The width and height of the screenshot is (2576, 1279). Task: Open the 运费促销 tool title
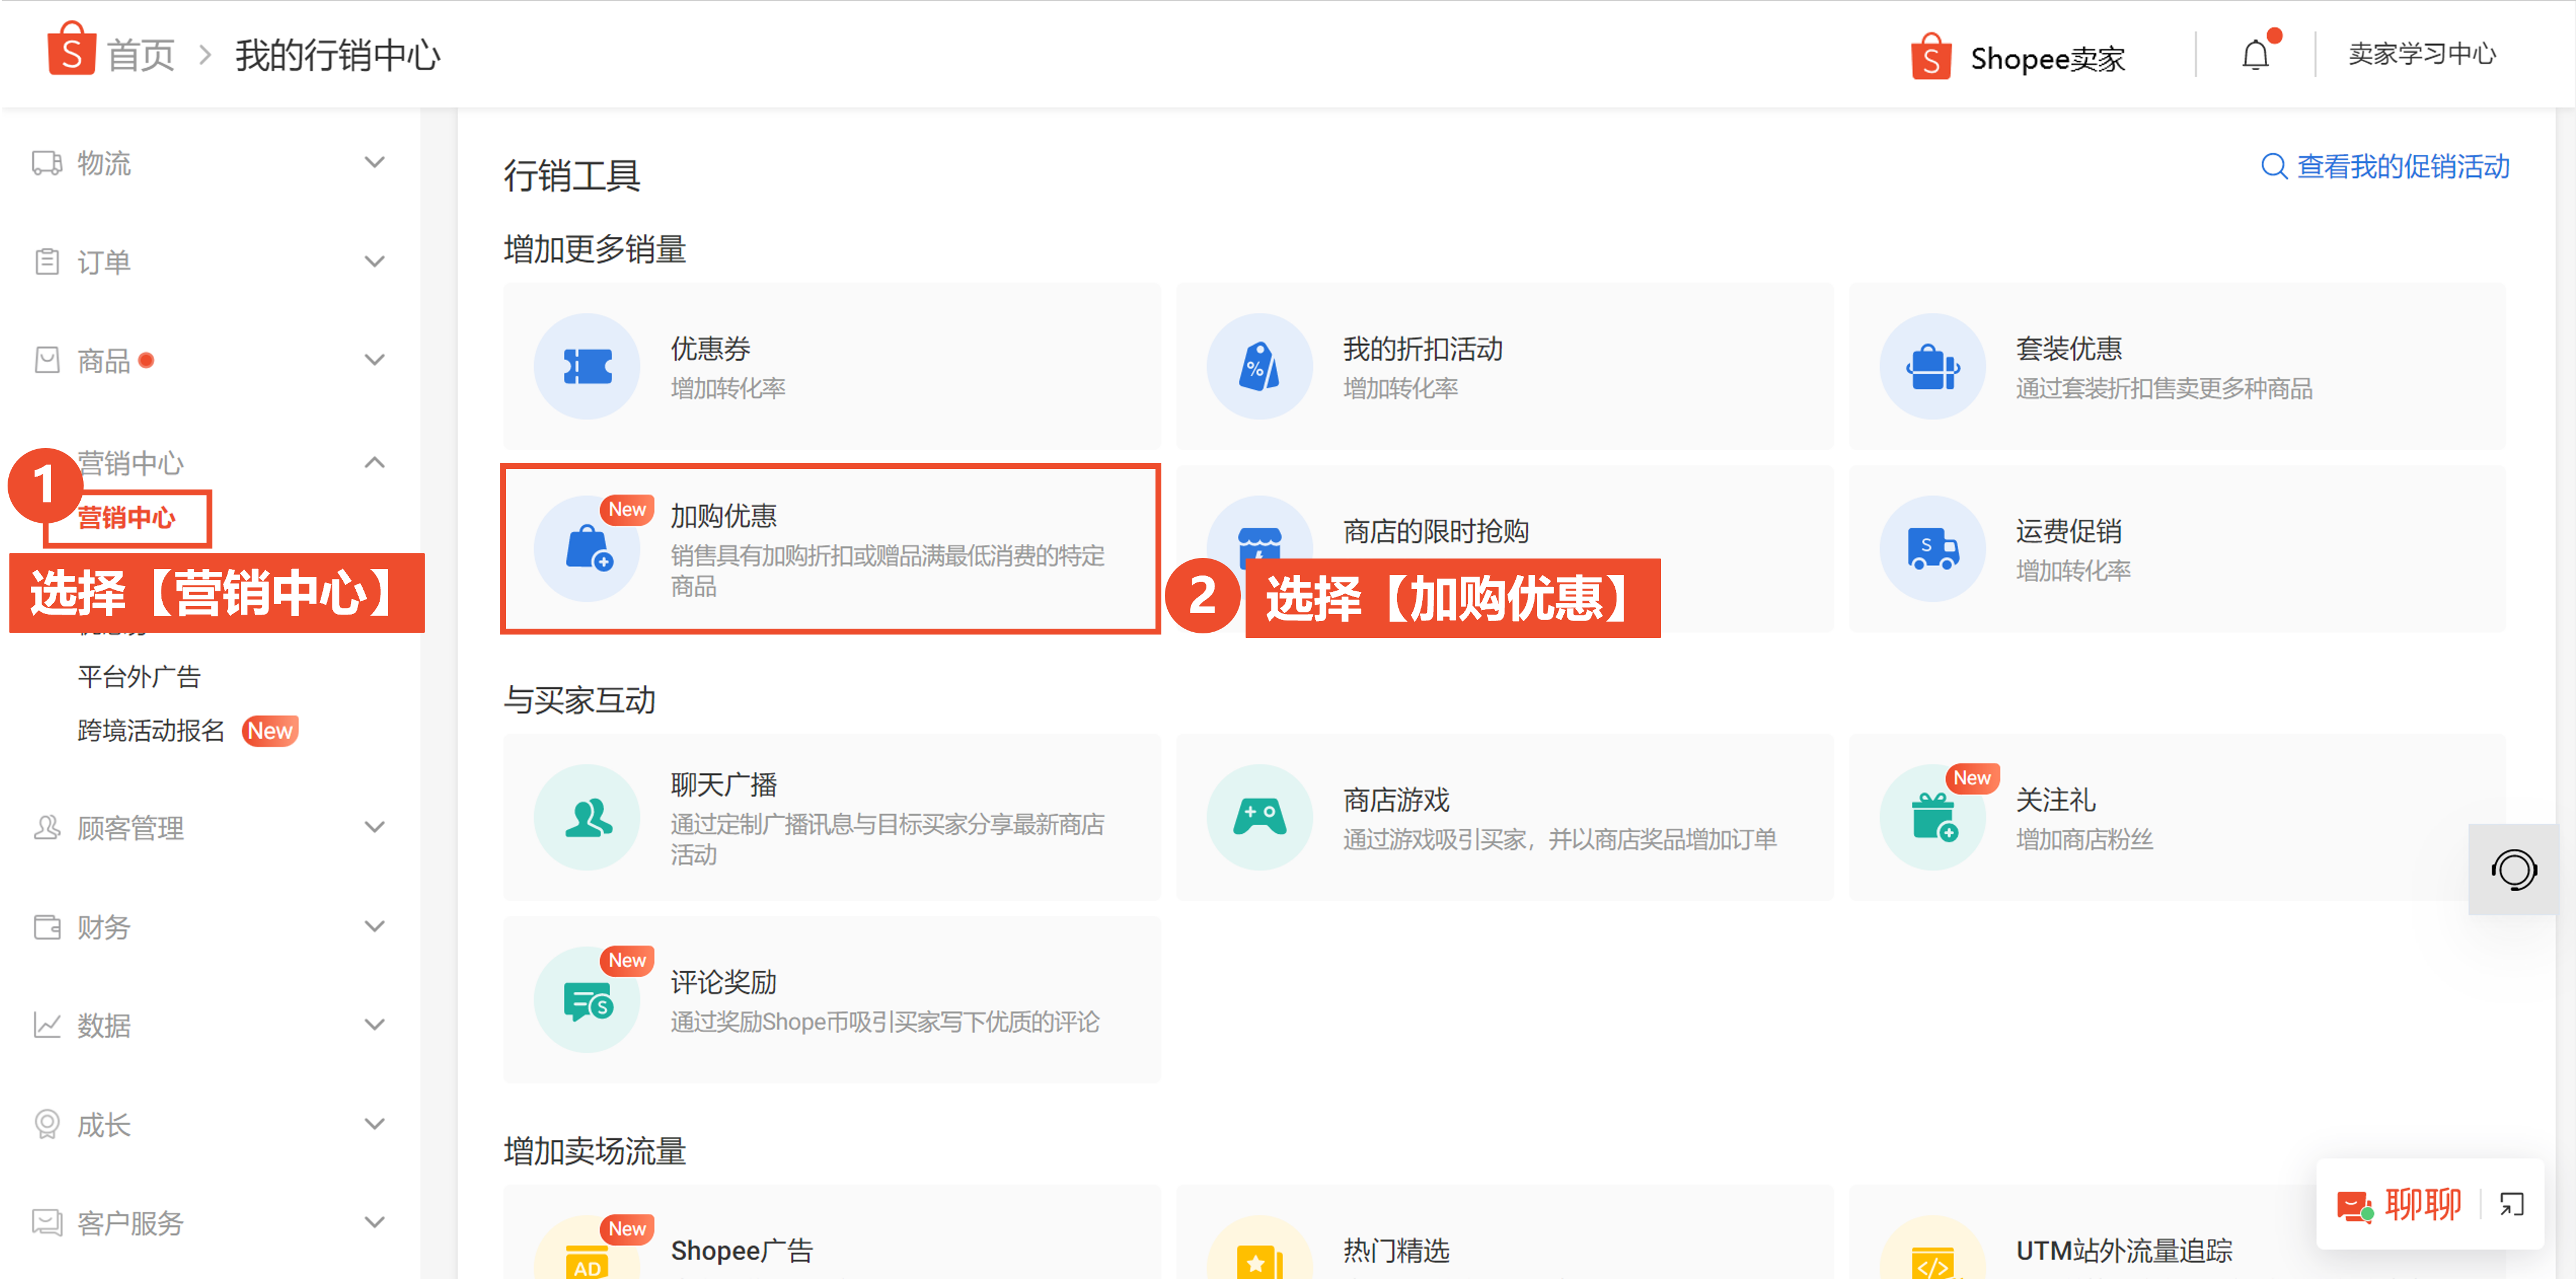coord(2069,532)
